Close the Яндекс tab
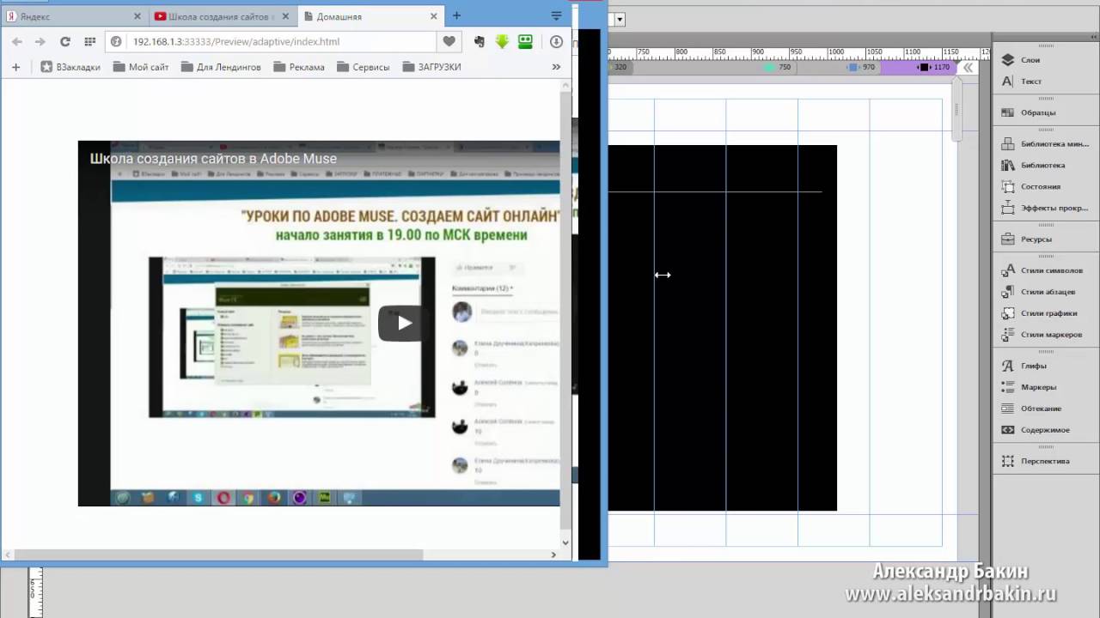Viewport: 1100px width, 618px height. (137, 16)
